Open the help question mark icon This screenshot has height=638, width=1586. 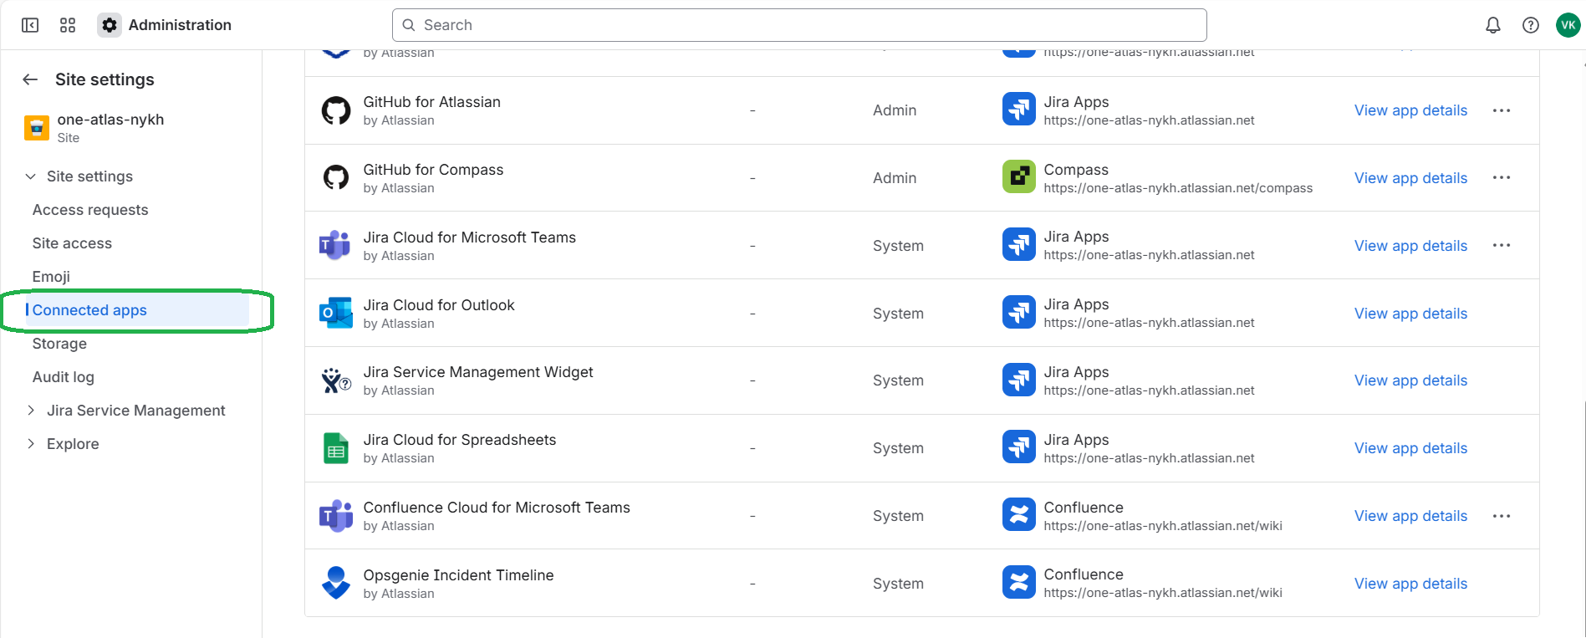[1531, 25]
